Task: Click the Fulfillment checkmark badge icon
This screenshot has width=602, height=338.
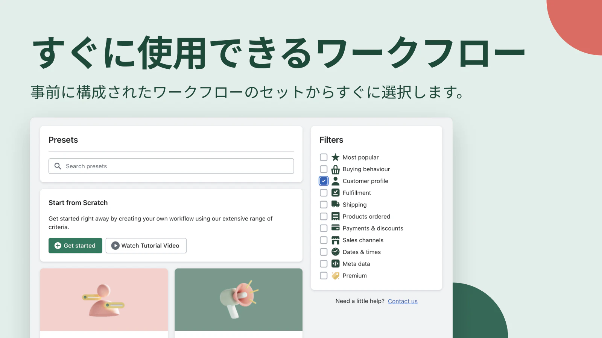Action: click(x=335, y=193)
